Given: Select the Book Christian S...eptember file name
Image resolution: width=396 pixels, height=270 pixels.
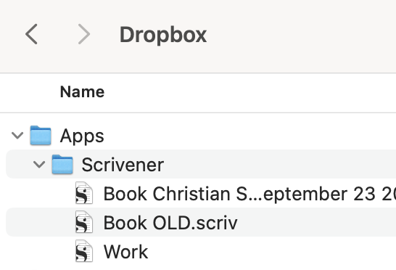Looking at the screenshot, I should (249, 194).
